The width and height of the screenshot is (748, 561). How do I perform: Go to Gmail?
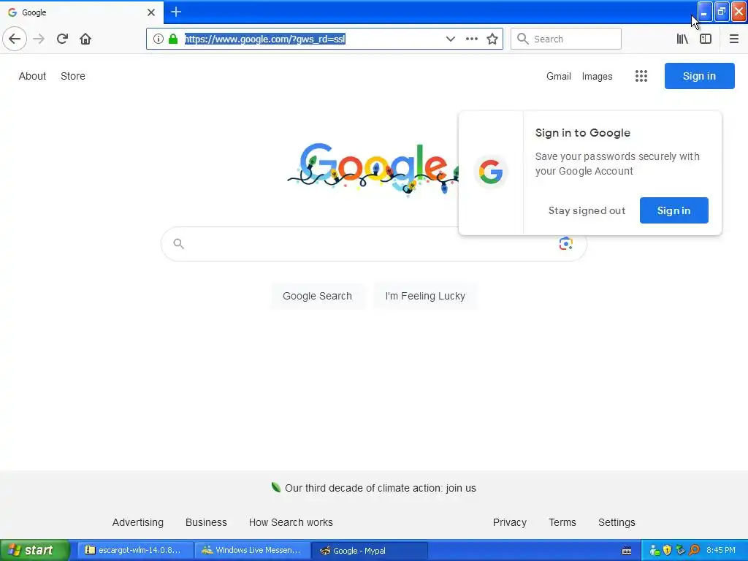click(559, 76)
